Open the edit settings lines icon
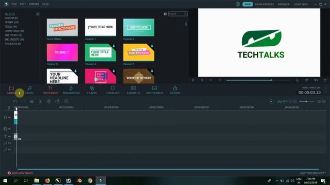Screen dimensions: 330x185 click(32, 102)
